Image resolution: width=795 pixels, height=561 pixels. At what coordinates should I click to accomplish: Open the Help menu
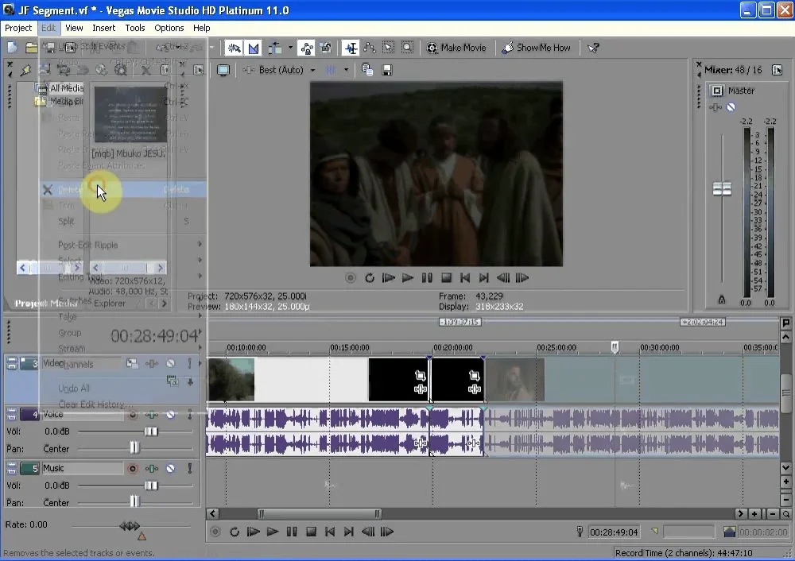click(x=201, y=28)
